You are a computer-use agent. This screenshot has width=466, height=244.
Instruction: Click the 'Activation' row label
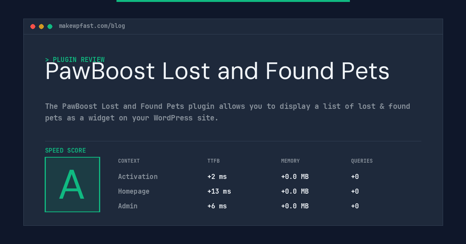coord(138,177)
